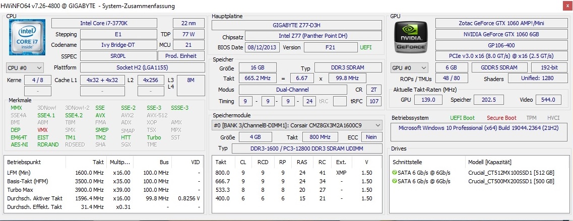Image resolution: width=573 pixels, height=221 pixels.
Task: Click the Dual-Channel mode field
Action: (x=293, y=90)
